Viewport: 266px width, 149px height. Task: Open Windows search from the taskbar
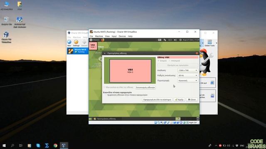pyautogui.click(x=12, y=145)
